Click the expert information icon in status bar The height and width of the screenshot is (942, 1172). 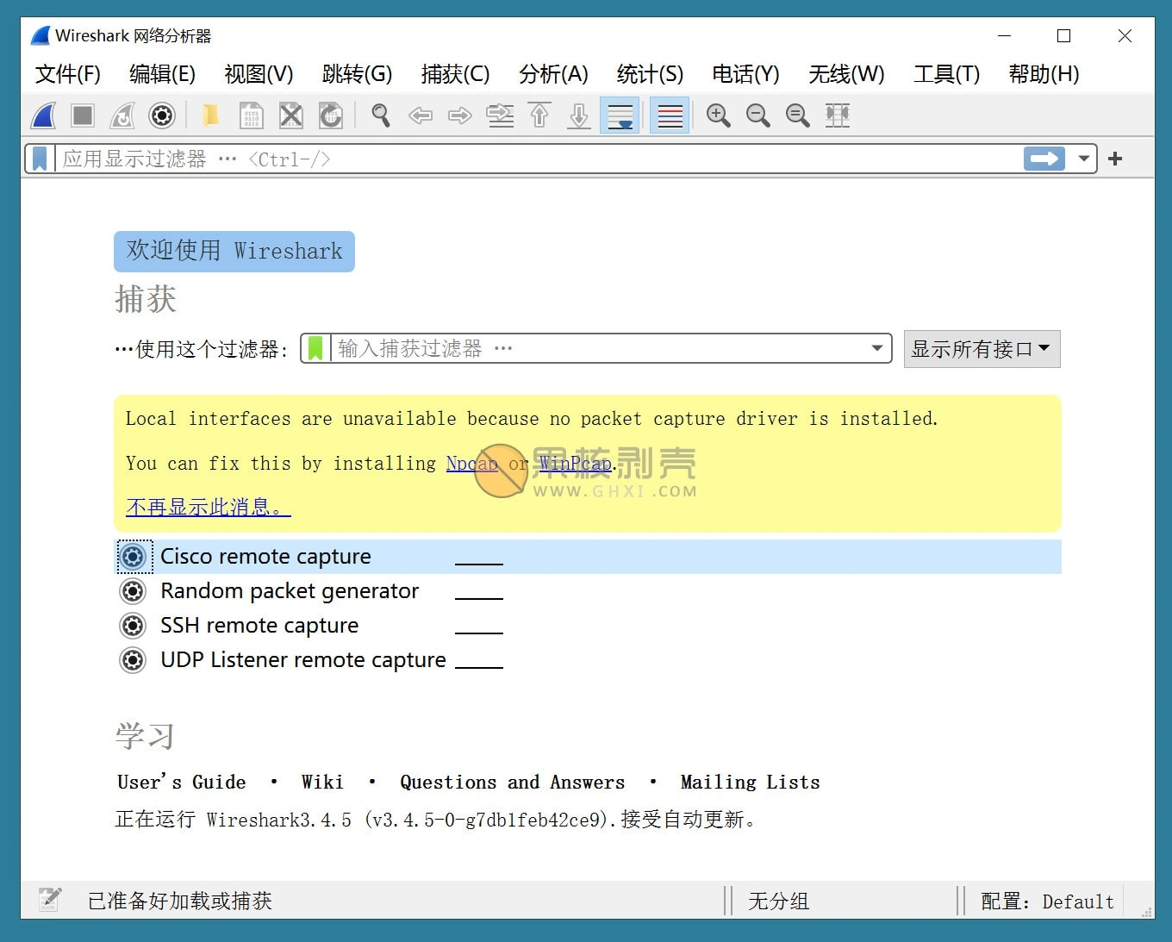[x=50, y=900]
